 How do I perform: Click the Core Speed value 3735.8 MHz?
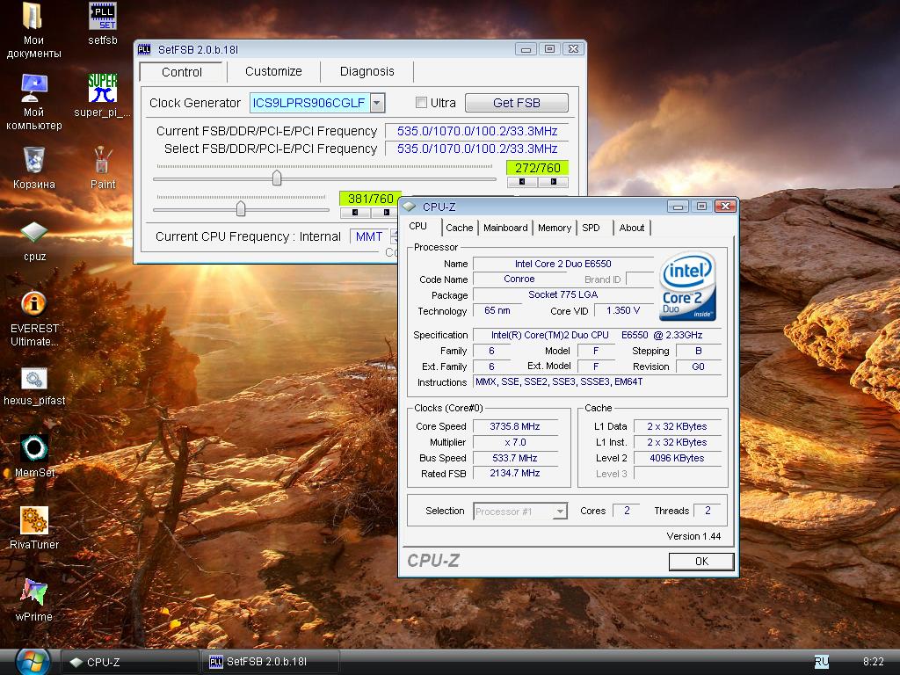pos(514,426)
